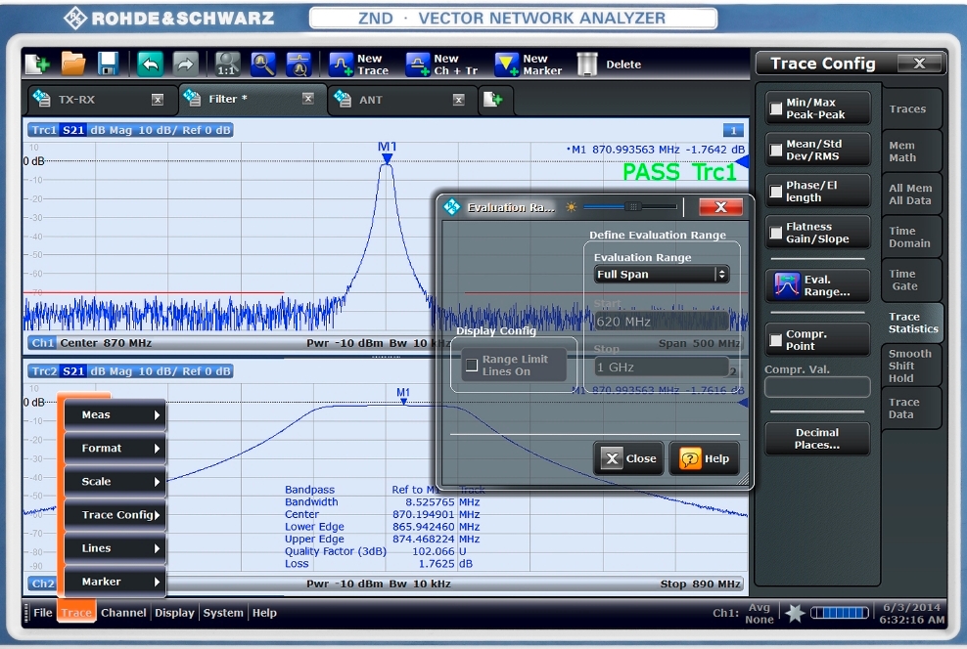The image size is (967, 649).
Task: Add a new diagram tab
Action: tap(492, 99)
